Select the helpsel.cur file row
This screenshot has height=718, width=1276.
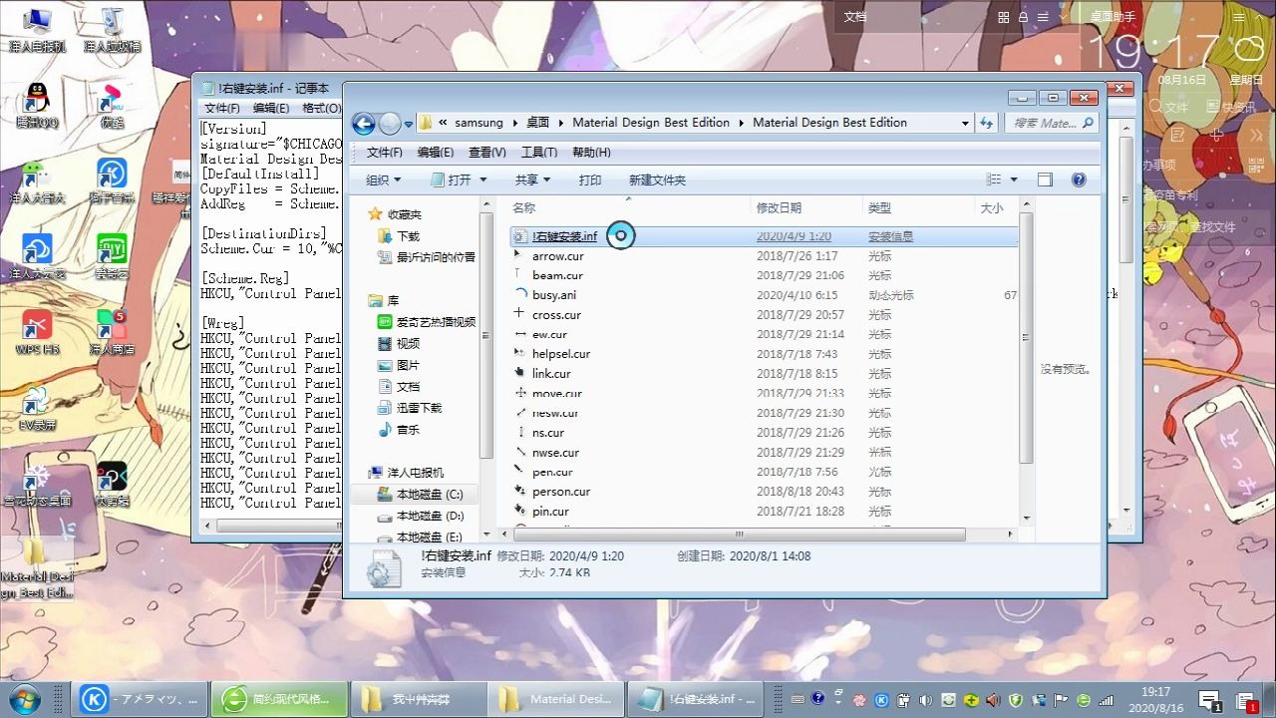point(763,354)
